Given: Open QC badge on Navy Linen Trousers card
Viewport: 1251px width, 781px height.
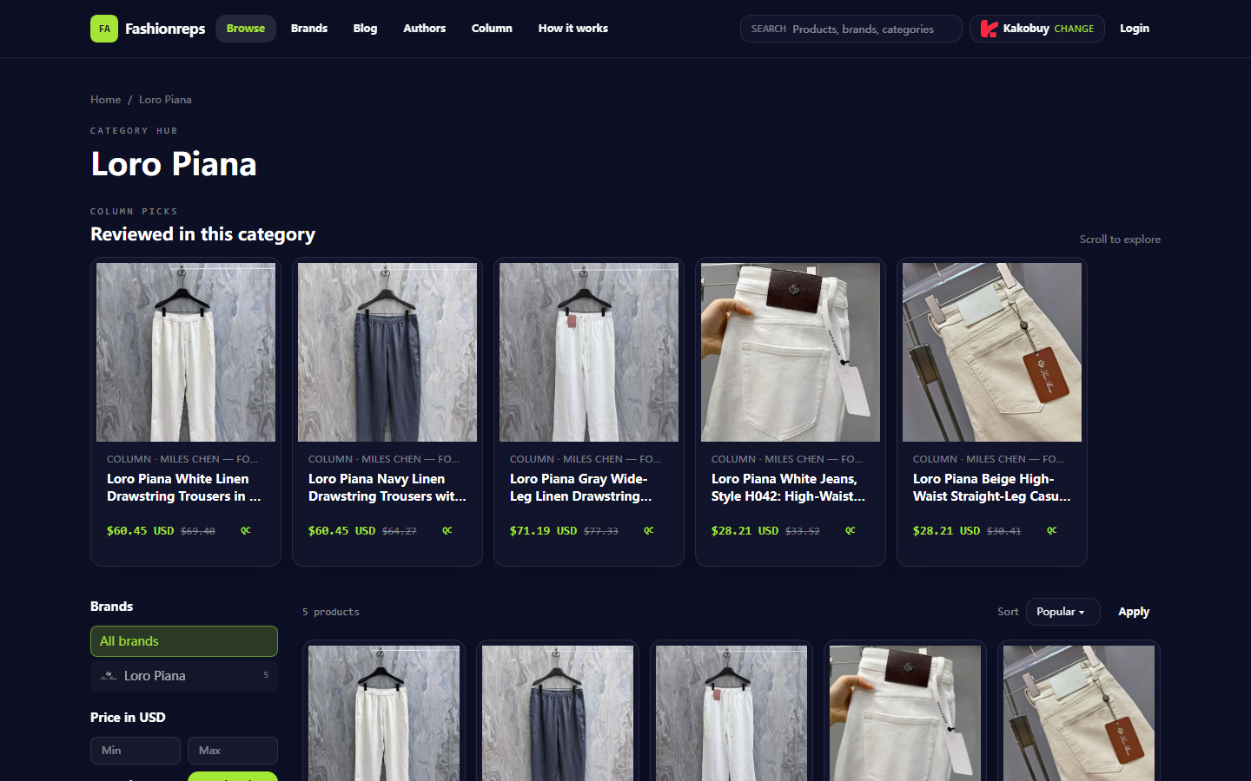Looking at the screenshot, I should coord(447,530).
